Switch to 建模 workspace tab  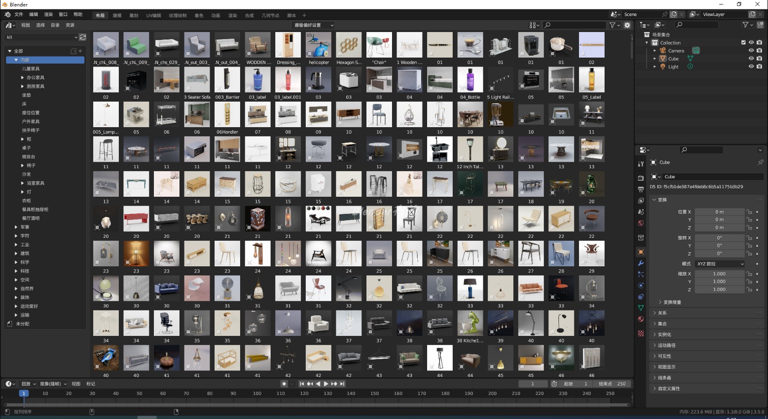tap(117, 16)
